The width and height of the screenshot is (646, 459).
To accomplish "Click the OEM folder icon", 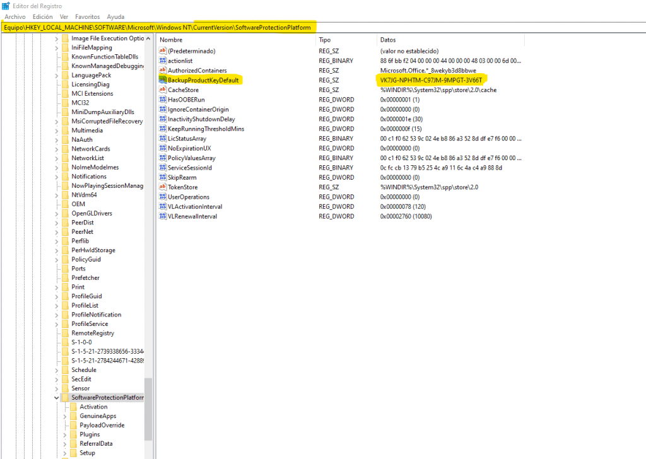I will point(65,204).
